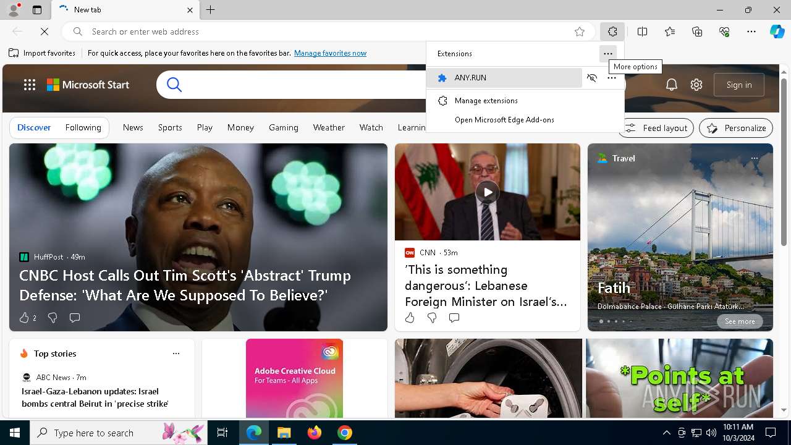Open page settings gear icon
The image size is (791, 445).
(696, 85)
